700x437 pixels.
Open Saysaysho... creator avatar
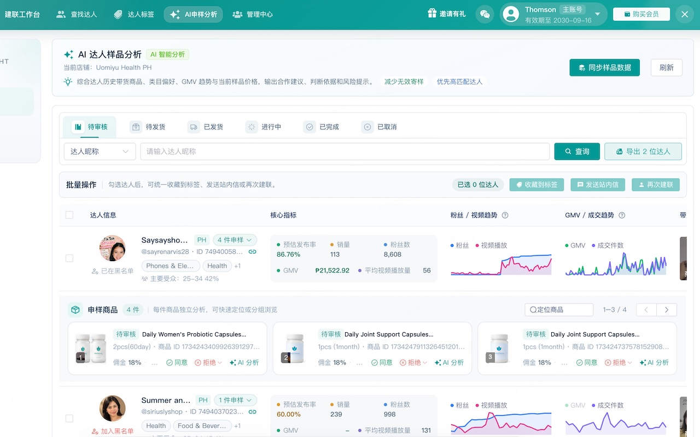(113, 249)
